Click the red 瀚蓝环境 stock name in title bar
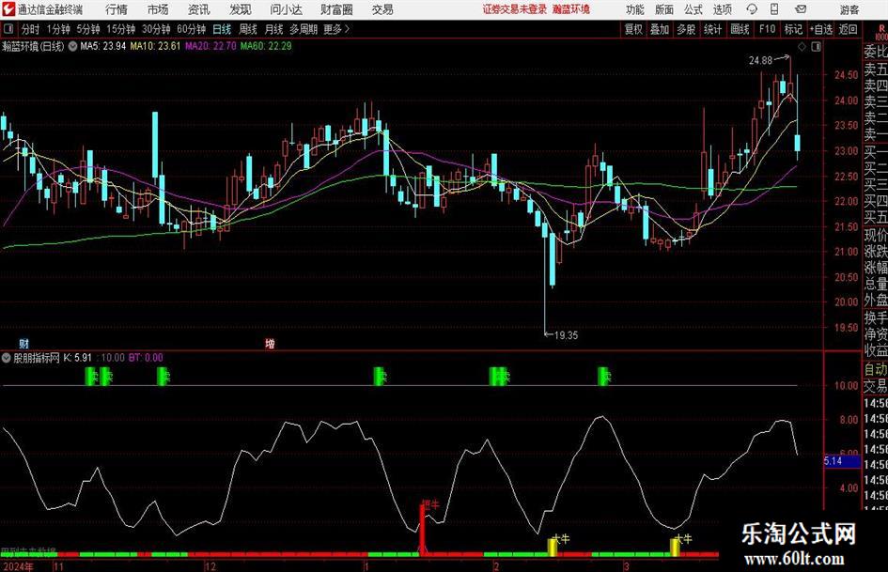Screen dimensions: 888x572 click(571, 9)
